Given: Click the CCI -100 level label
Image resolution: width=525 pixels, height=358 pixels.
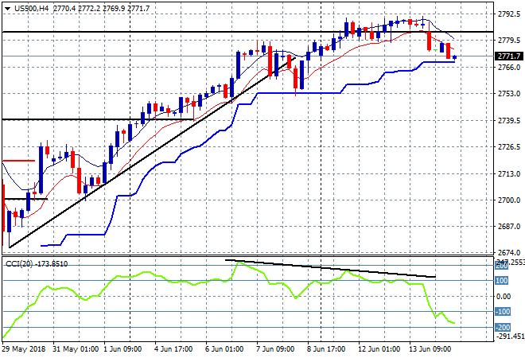Looking at the screenshot, I should pos(503,312).
